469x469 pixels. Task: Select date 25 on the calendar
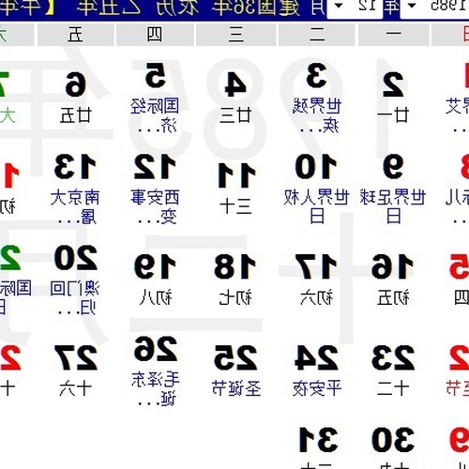click(235, 358)
